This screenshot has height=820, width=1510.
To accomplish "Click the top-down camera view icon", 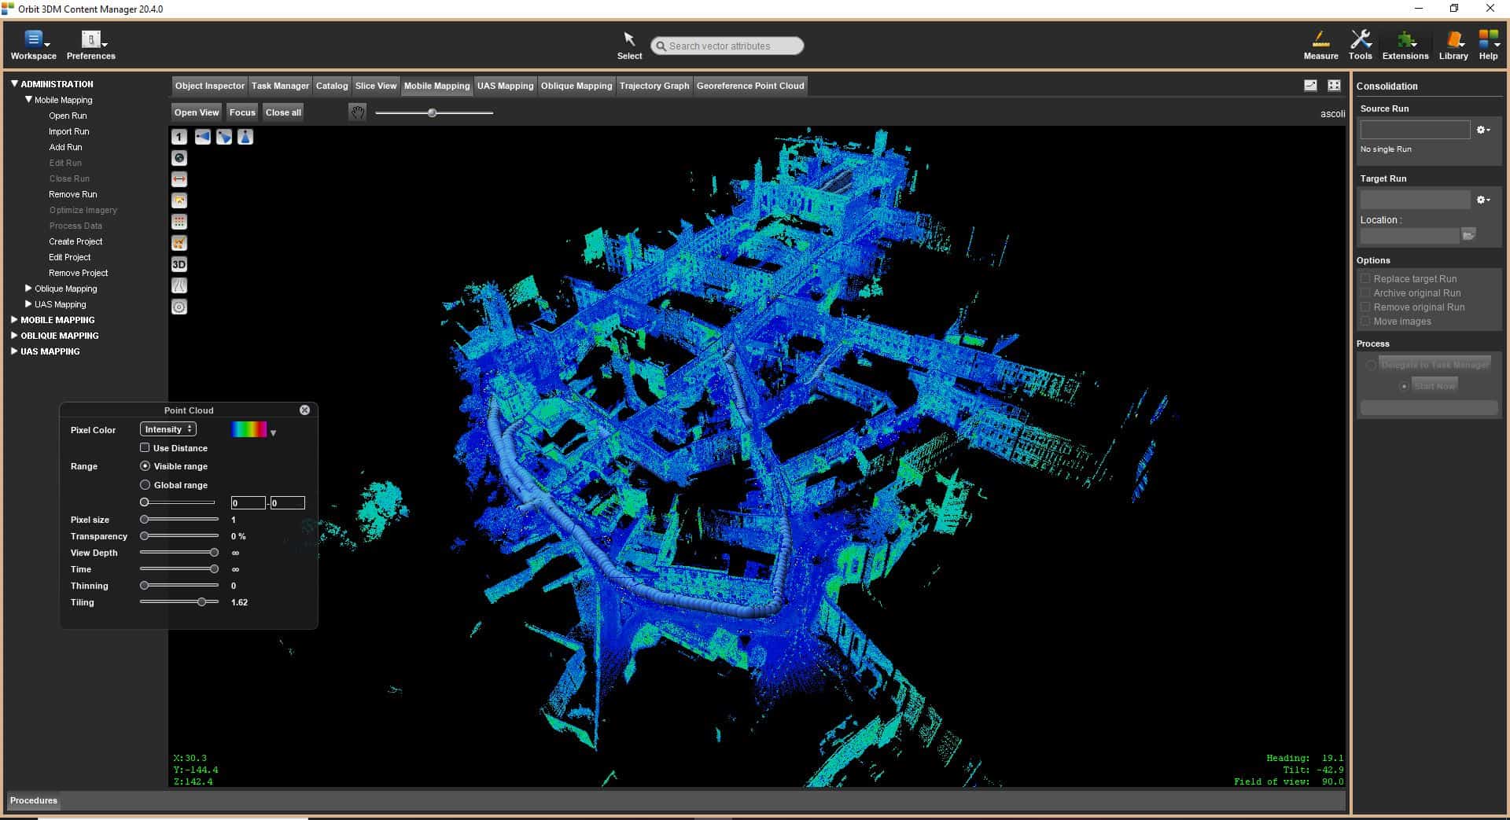I will (x=245, y=137).
